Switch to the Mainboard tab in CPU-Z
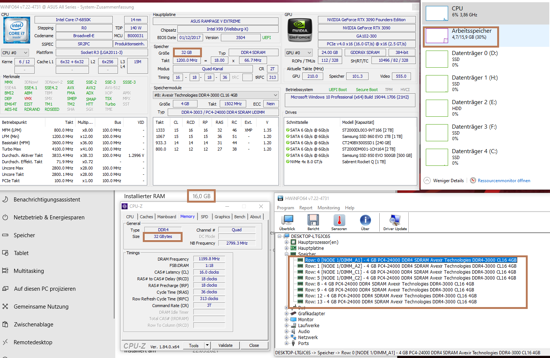The height and width of the screenshot is (358, 550). tap(167, 217)
